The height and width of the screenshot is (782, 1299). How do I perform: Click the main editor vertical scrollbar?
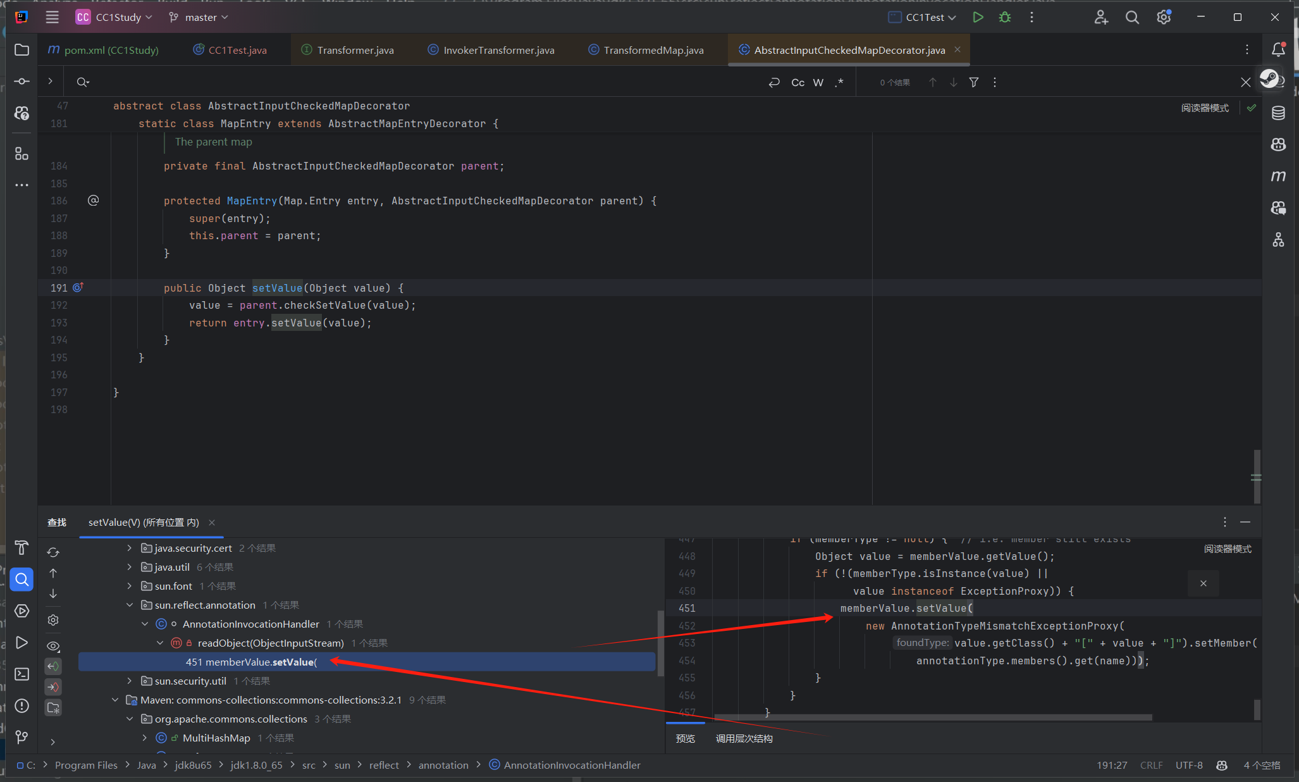coord(1257,476)
